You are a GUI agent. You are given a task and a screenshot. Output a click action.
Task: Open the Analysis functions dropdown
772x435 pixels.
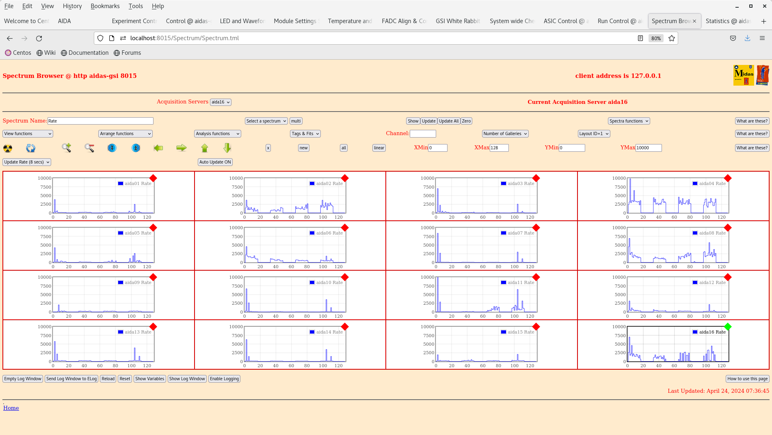pyautogui.click(x=217, y=134)
